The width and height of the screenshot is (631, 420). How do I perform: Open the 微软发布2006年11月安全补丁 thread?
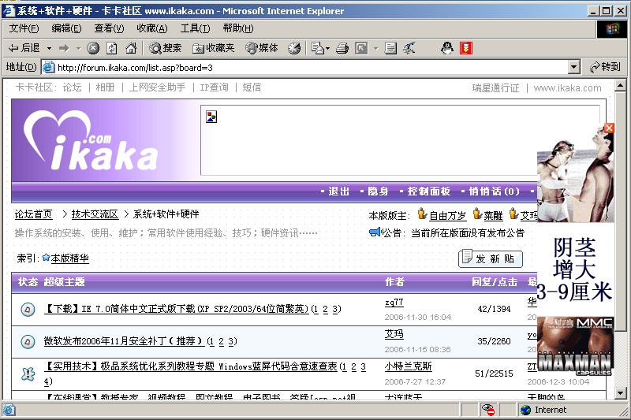coord(125,341)
